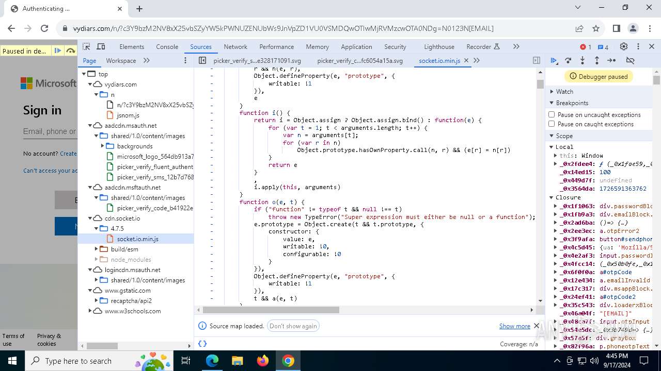The height and width of the screenshot is (371, 661).
Task: Select the jsnom.js file
Action: click(x=128, y=115)
